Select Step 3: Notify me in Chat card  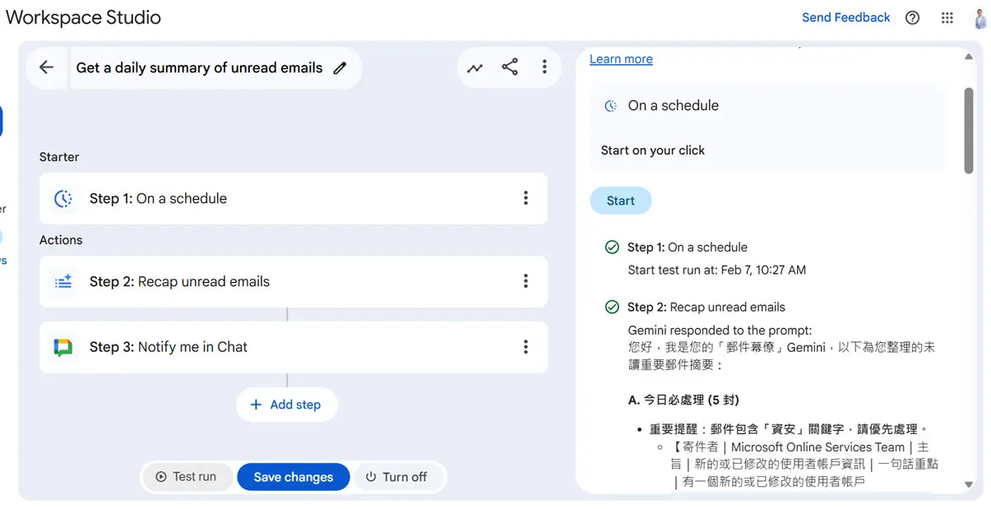[x=294, y=347]
